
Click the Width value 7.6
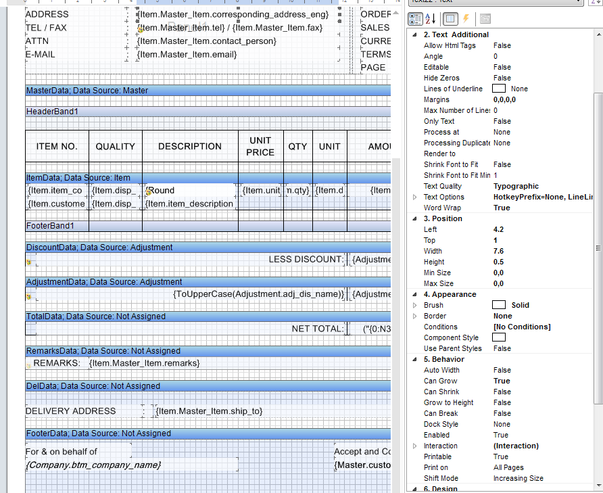click(x=498, y=252)
